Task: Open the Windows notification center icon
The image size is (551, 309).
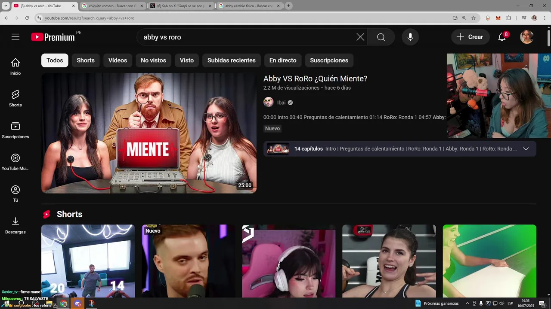Action: [x=542, y=303]
